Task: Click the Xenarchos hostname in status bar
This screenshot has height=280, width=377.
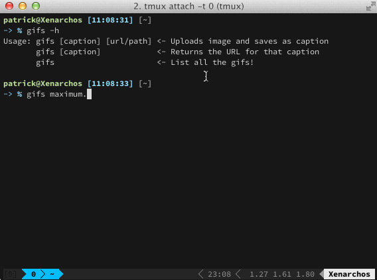Action: (349, 274)
